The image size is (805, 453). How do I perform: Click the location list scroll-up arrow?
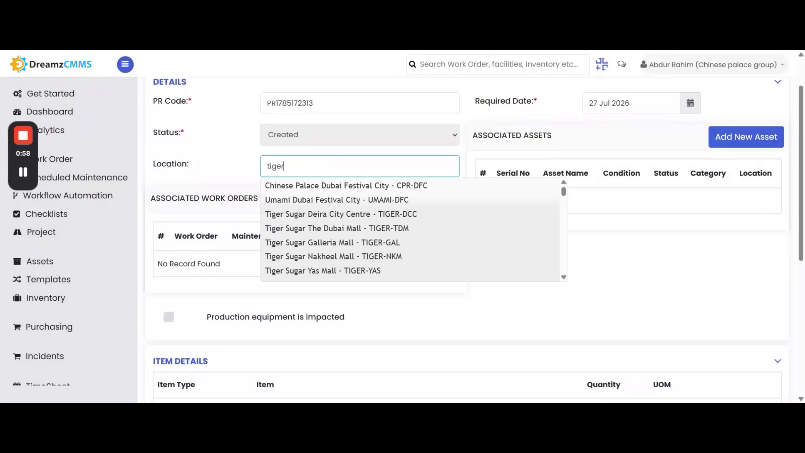(563, 182)
